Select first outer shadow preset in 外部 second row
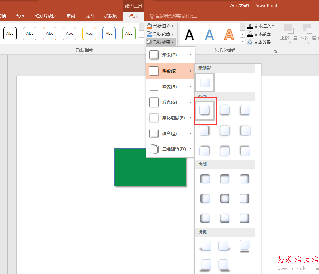 pos(204,131)
